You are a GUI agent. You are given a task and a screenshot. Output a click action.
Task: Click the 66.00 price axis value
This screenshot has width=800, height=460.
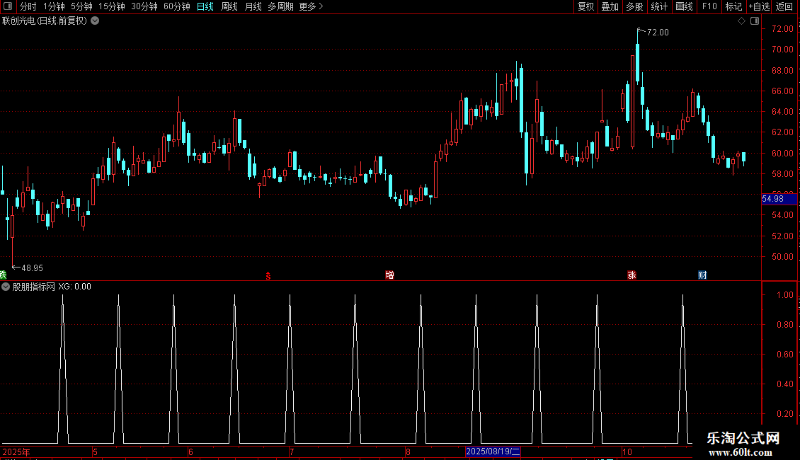pos(782,91)
